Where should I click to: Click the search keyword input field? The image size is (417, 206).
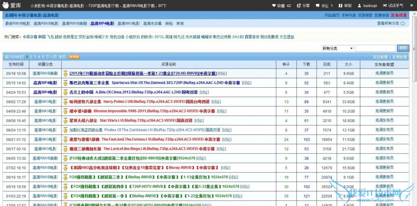point(375,48)
